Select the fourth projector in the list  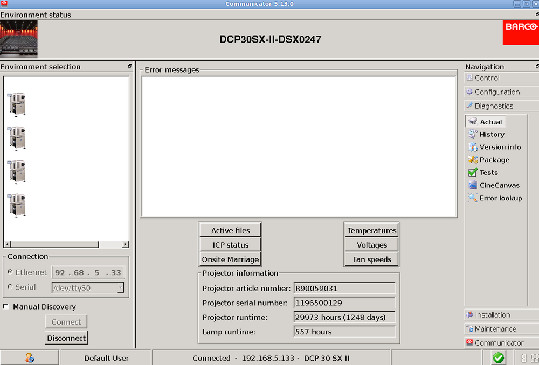17,205
